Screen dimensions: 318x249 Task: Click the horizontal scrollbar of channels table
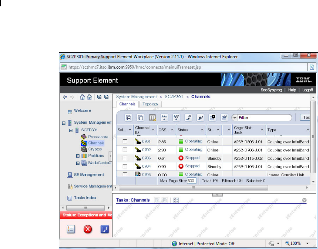click(x=193, y=188)
